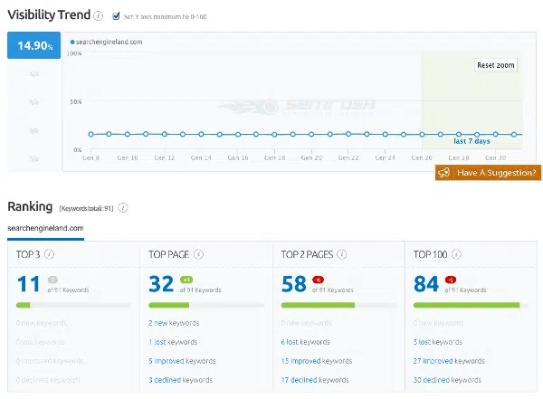Open 2 new keywords under TOP PAGE
This screenshot has height=399, width=543.
coord(174,323)
